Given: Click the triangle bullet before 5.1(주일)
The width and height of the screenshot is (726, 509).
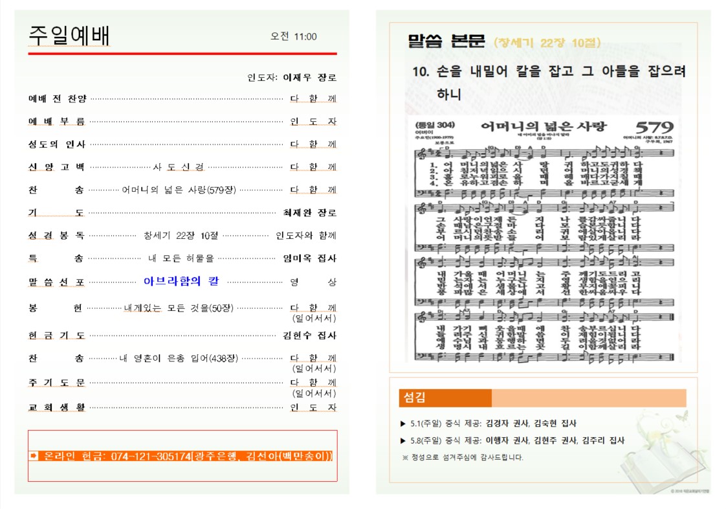Looking at the screenshot, I should click(x=403, y=424).
